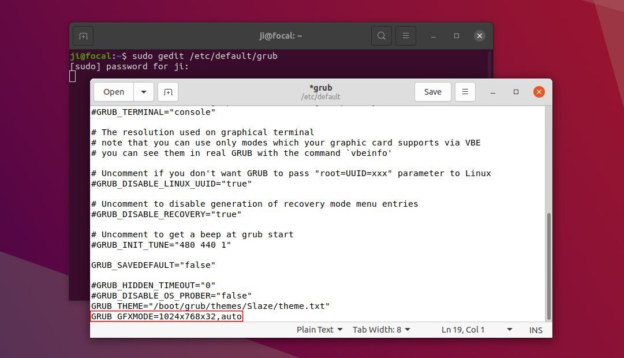This screenshot has height=358, width=624.
Task: Open the Plain Text language dropdown
Action: (x=319, y=330)
